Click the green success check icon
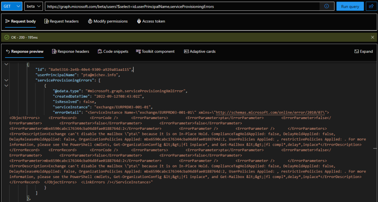This screenshot has height=202, width=378. point(7,37)
